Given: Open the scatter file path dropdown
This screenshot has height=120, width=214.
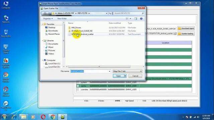Looking at the screenshot, I should (x=175, y=33).
